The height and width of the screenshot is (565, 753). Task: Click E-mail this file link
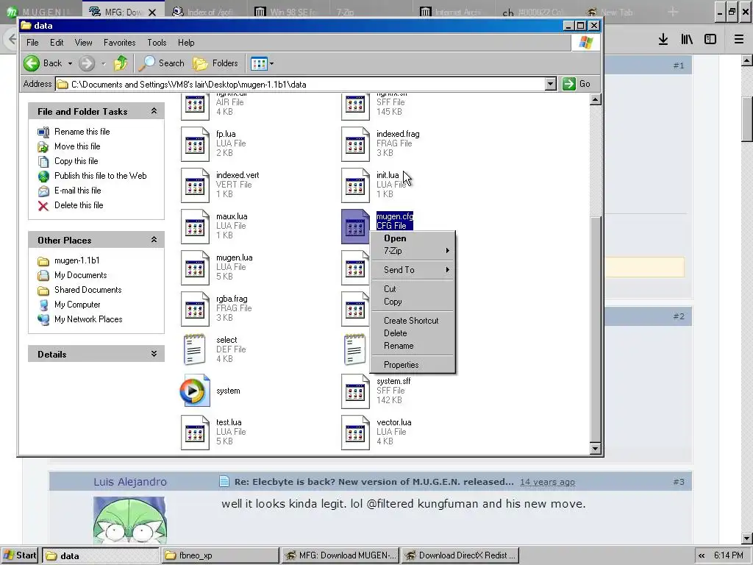tap(77, 191)
